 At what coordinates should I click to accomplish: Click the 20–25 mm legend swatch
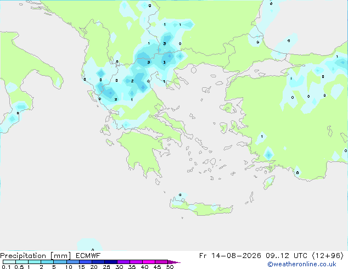pos(98,262)
